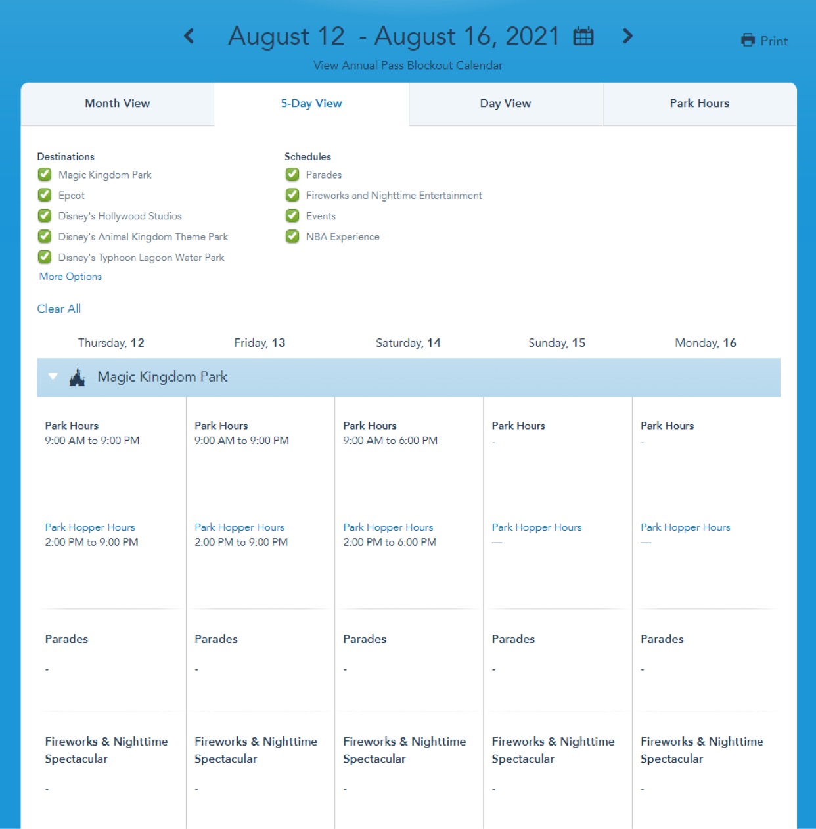816x829 pixels.
Task: Open the calendar date picker icon
Action: (x=583, y=37)
